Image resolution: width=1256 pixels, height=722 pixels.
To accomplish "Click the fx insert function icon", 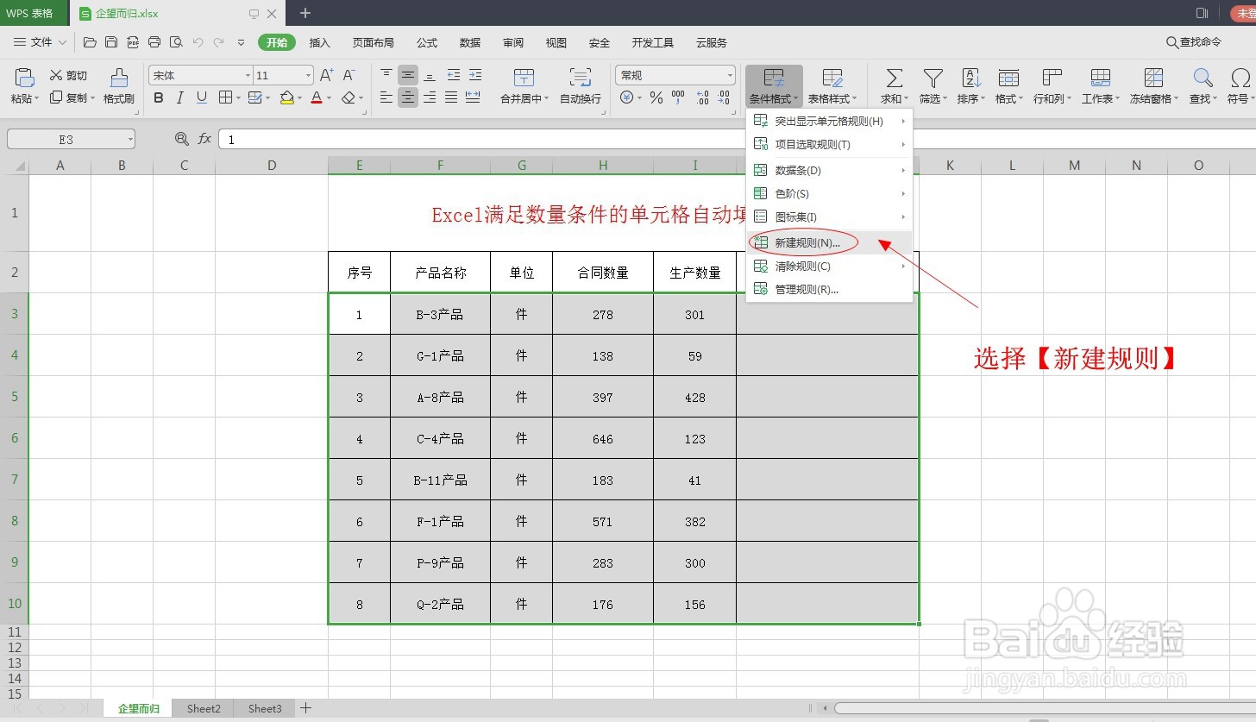I will pyautogui.click(x=204, y=139).
